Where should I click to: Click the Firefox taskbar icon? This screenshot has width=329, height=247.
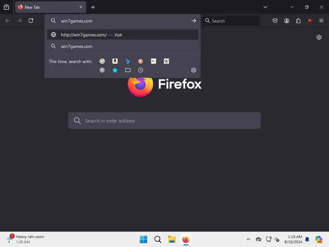(186, 239)
